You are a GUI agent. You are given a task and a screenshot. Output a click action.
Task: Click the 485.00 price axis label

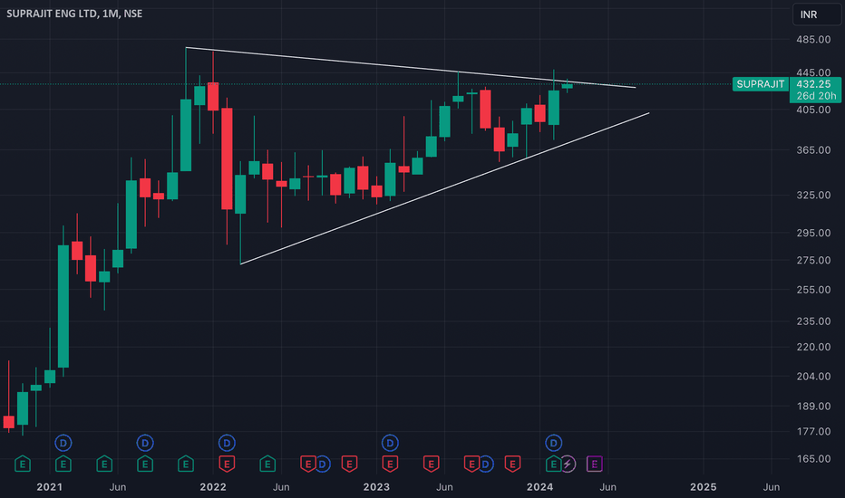tap(814, 39)
